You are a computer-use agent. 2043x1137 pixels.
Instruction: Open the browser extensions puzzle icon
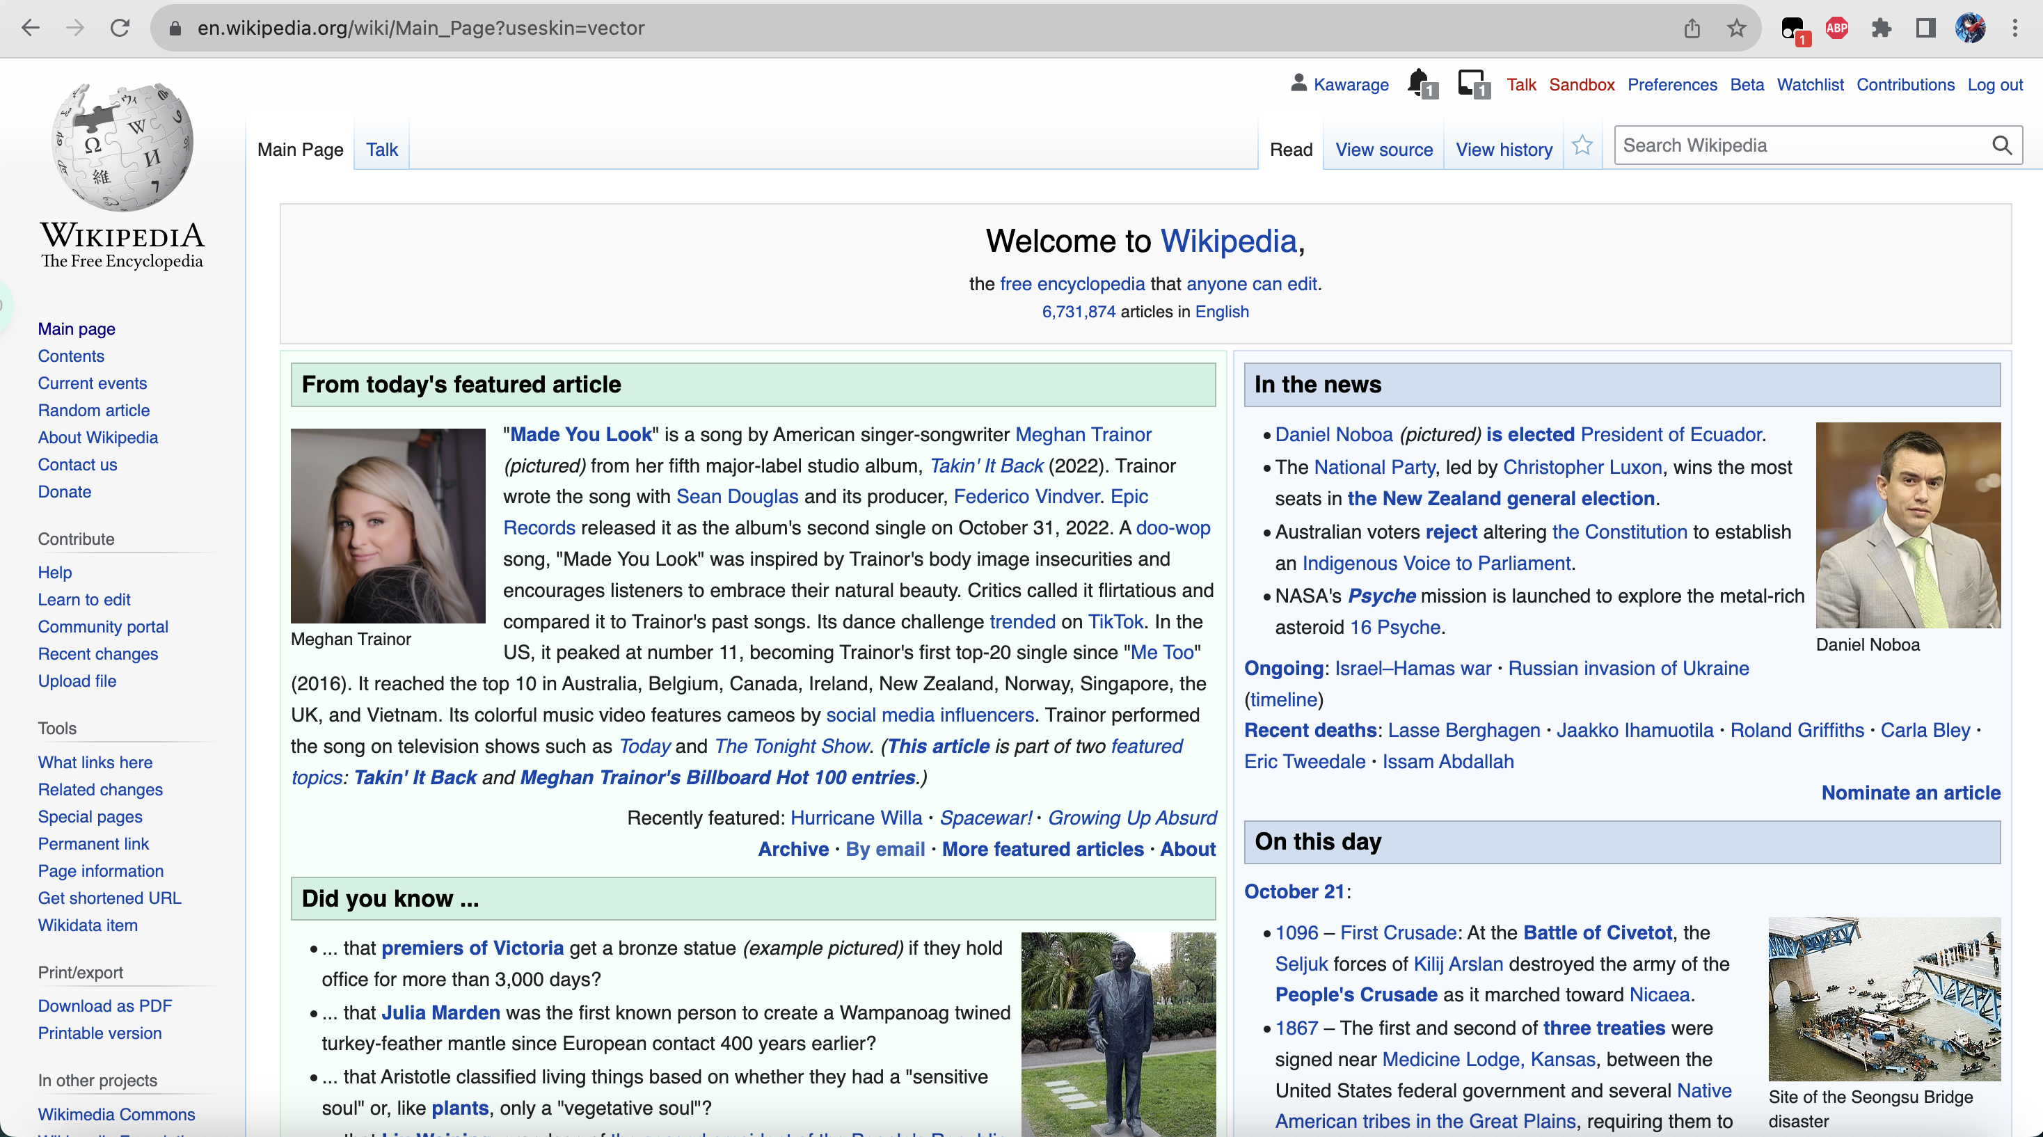tap(1880, 29)
